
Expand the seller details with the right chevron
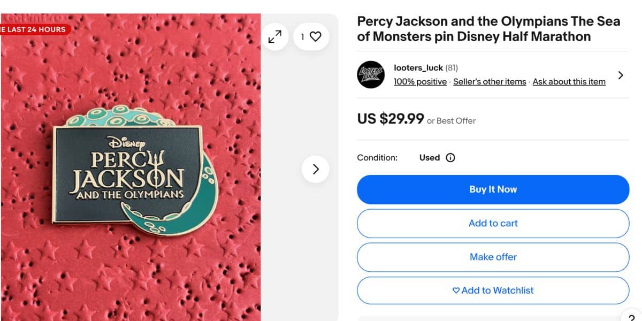[x=621, y=75]
